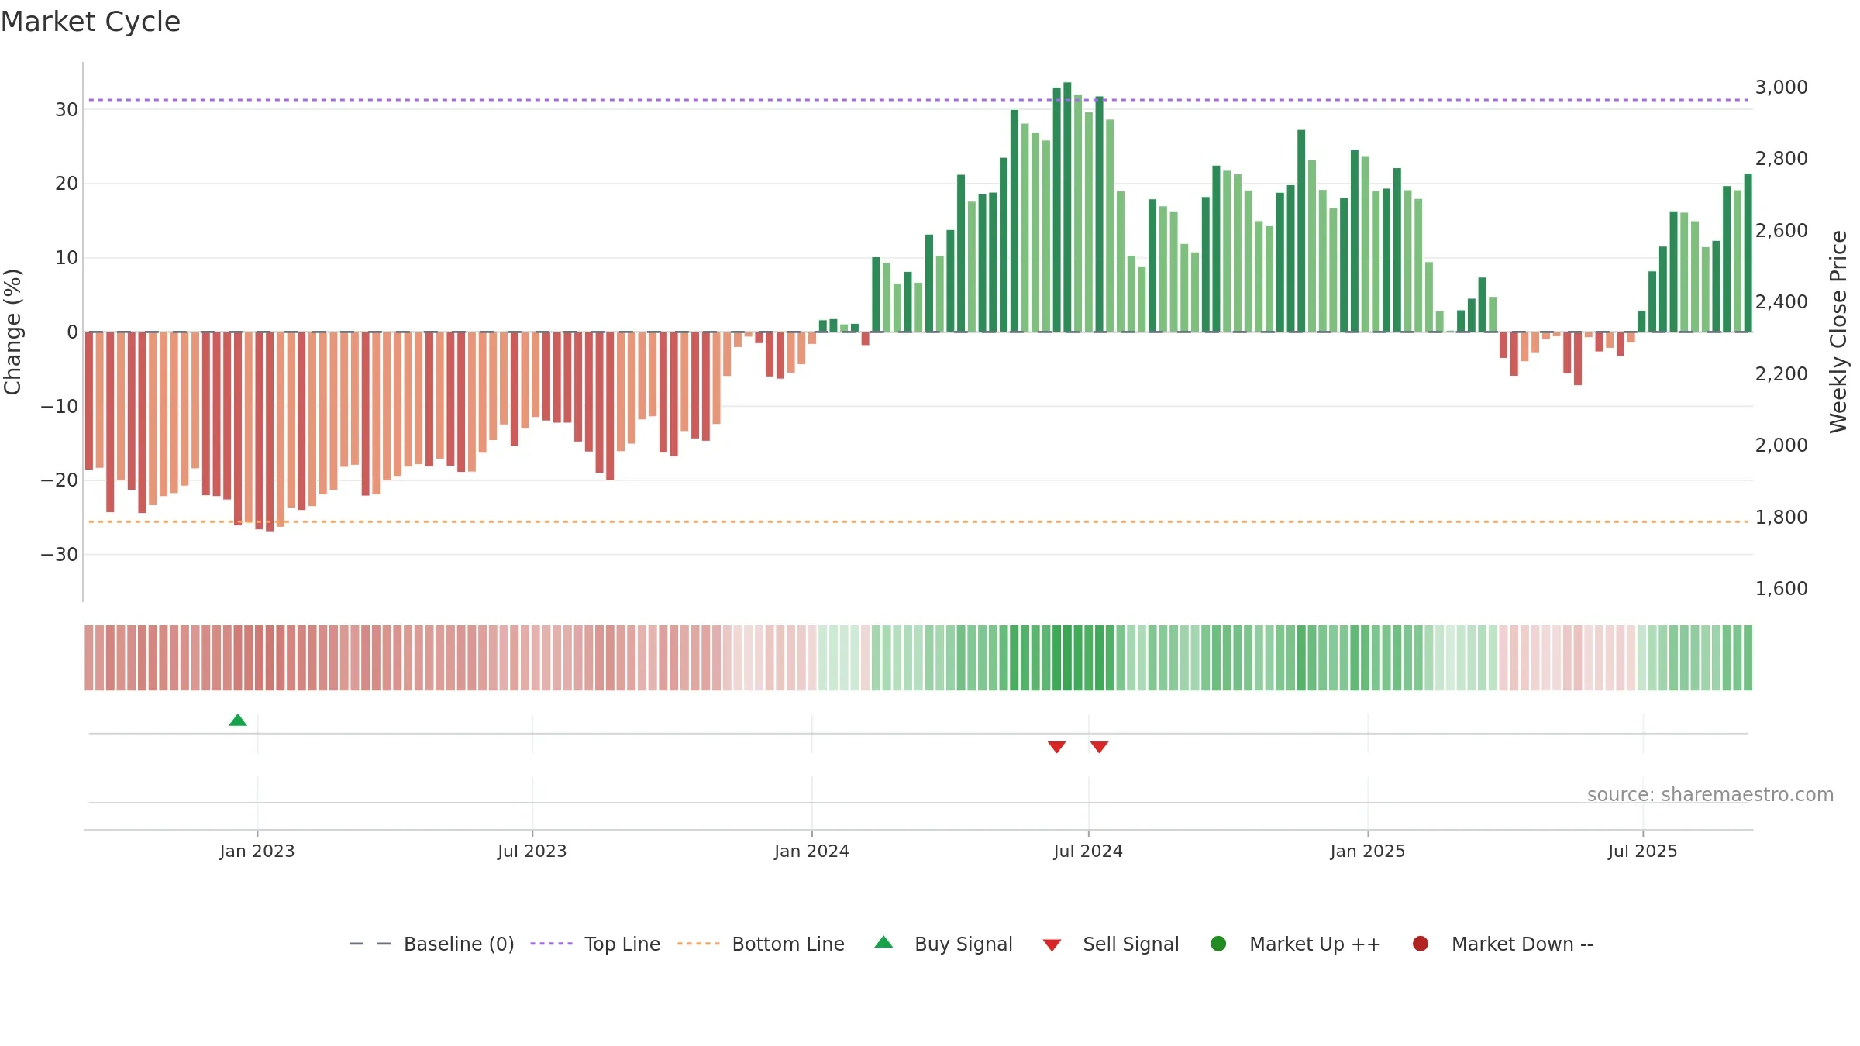Toggle the Buy Signal legend entry
This screenshot has width=1860, height=1046.
pos(943,944)
